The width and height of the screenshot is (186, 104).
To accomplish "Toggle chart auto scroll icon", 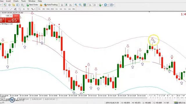I will [90, 5].
